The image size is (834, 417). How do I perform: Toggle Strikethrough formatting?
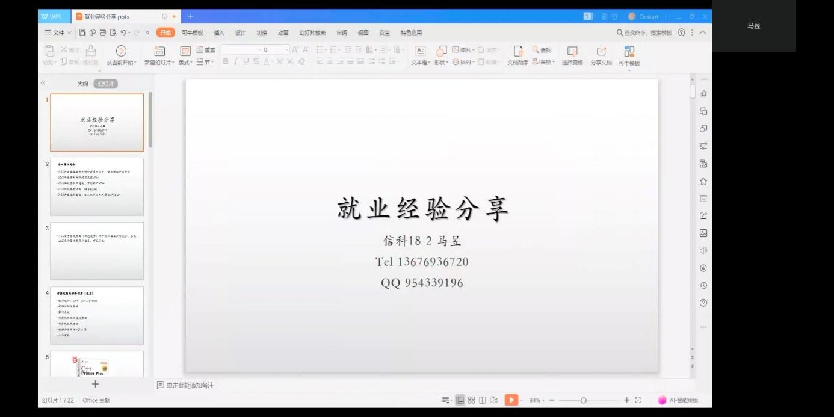click(x=256, y=61)
